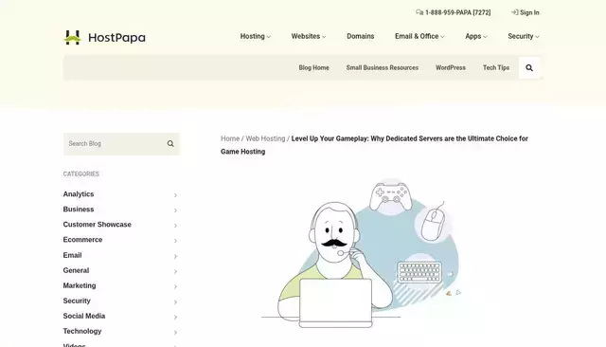Click the Sign In arrow icon
Viewport: 606px width, 347px height.
[x=514, y=12]
